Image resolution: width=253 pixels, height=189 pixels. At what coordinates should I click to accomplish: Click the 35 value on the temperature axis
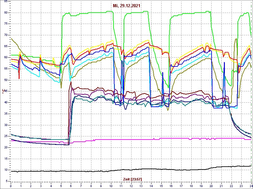point(6,114)
